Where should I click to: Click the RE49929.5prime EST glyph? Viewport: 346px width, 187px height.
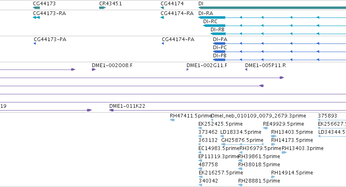[x=265, y=128]
